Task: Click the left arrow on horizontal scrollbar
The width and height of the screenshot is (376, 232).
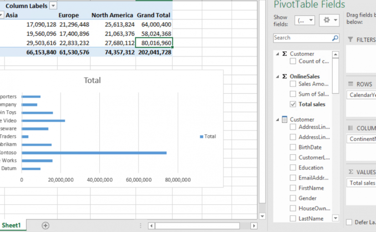Action: [151, 226]
